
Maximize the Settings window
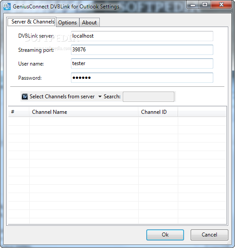tap(205, 5)
